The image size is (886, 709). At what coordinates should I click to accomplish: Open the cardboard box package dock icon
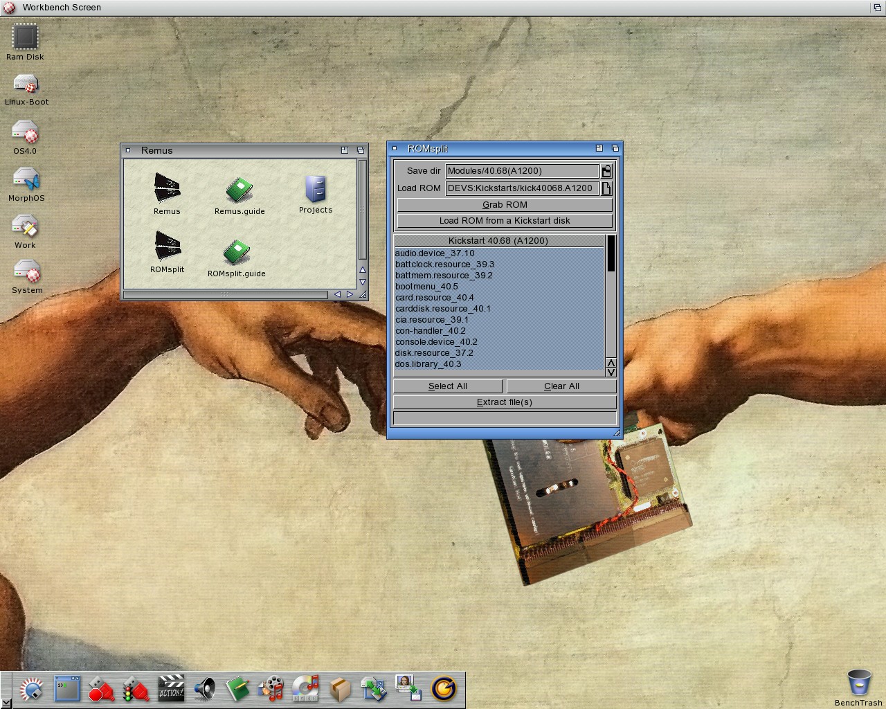pyautogui.click(x=340, y=690)
